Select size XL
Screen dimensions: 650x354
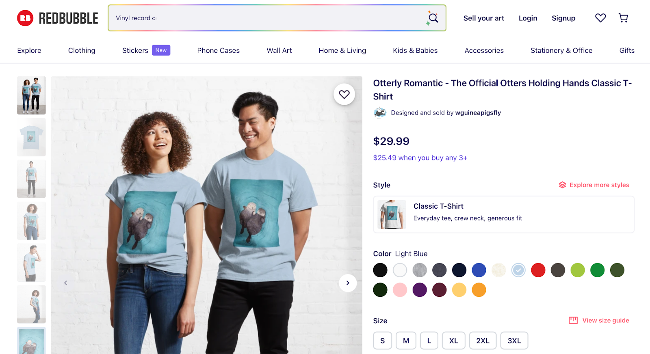(453, 341)
